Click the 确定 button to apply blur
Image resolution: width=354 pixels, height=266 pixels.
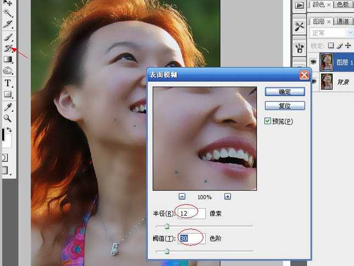click(284, 91)
